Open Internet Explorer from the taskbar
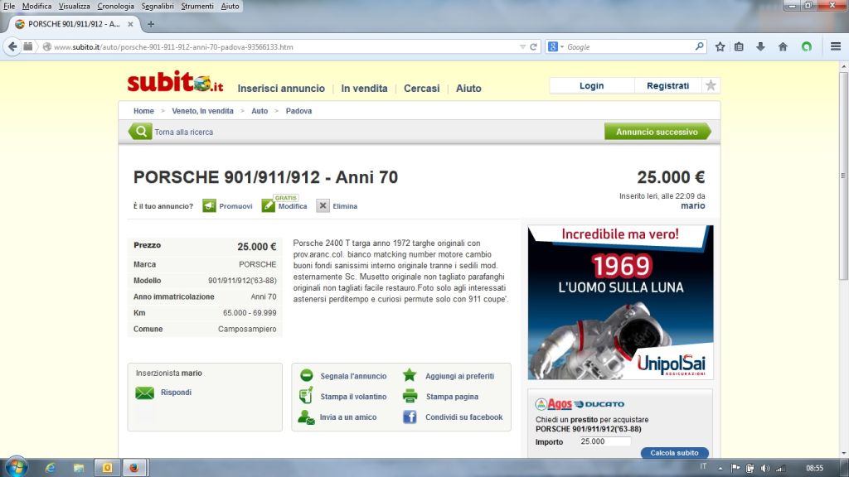Viewport: 849px width, 477px height. click(x=51, y=468)
